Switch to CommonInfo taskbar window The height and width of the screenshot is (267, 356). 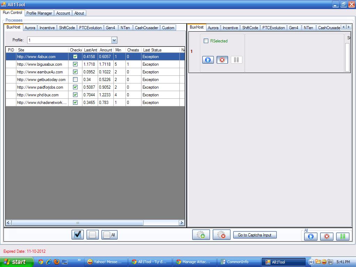[238, 262]
